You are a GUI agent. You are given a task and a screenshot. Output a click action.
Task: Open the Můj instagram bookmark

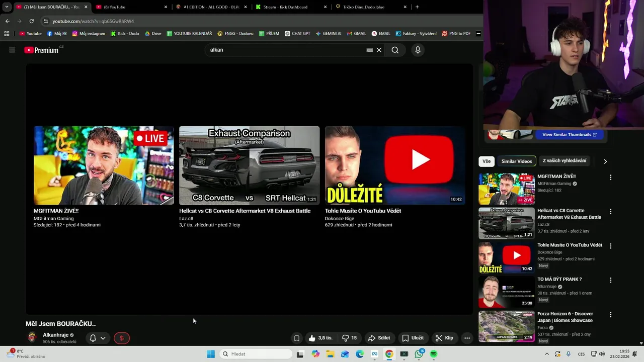click(89, 34)
